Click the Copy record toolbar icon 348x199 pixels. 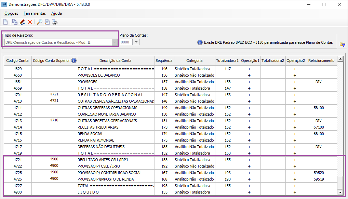point(15,22)
